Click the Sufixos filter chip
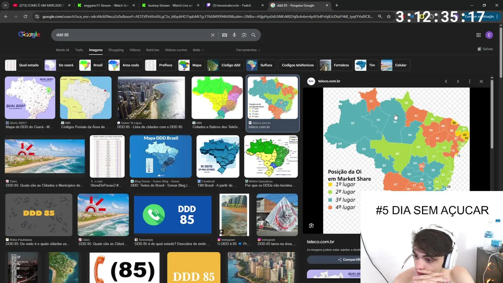Viewport: 503px width, 283px height. pos(260,65)
